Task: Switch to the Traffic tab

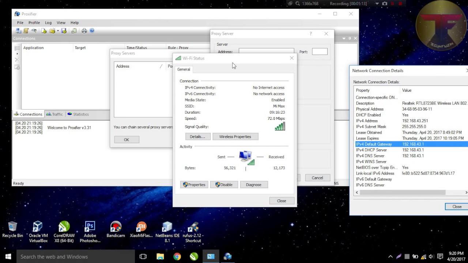Action: pyautogui.click(x=54, y=114)
